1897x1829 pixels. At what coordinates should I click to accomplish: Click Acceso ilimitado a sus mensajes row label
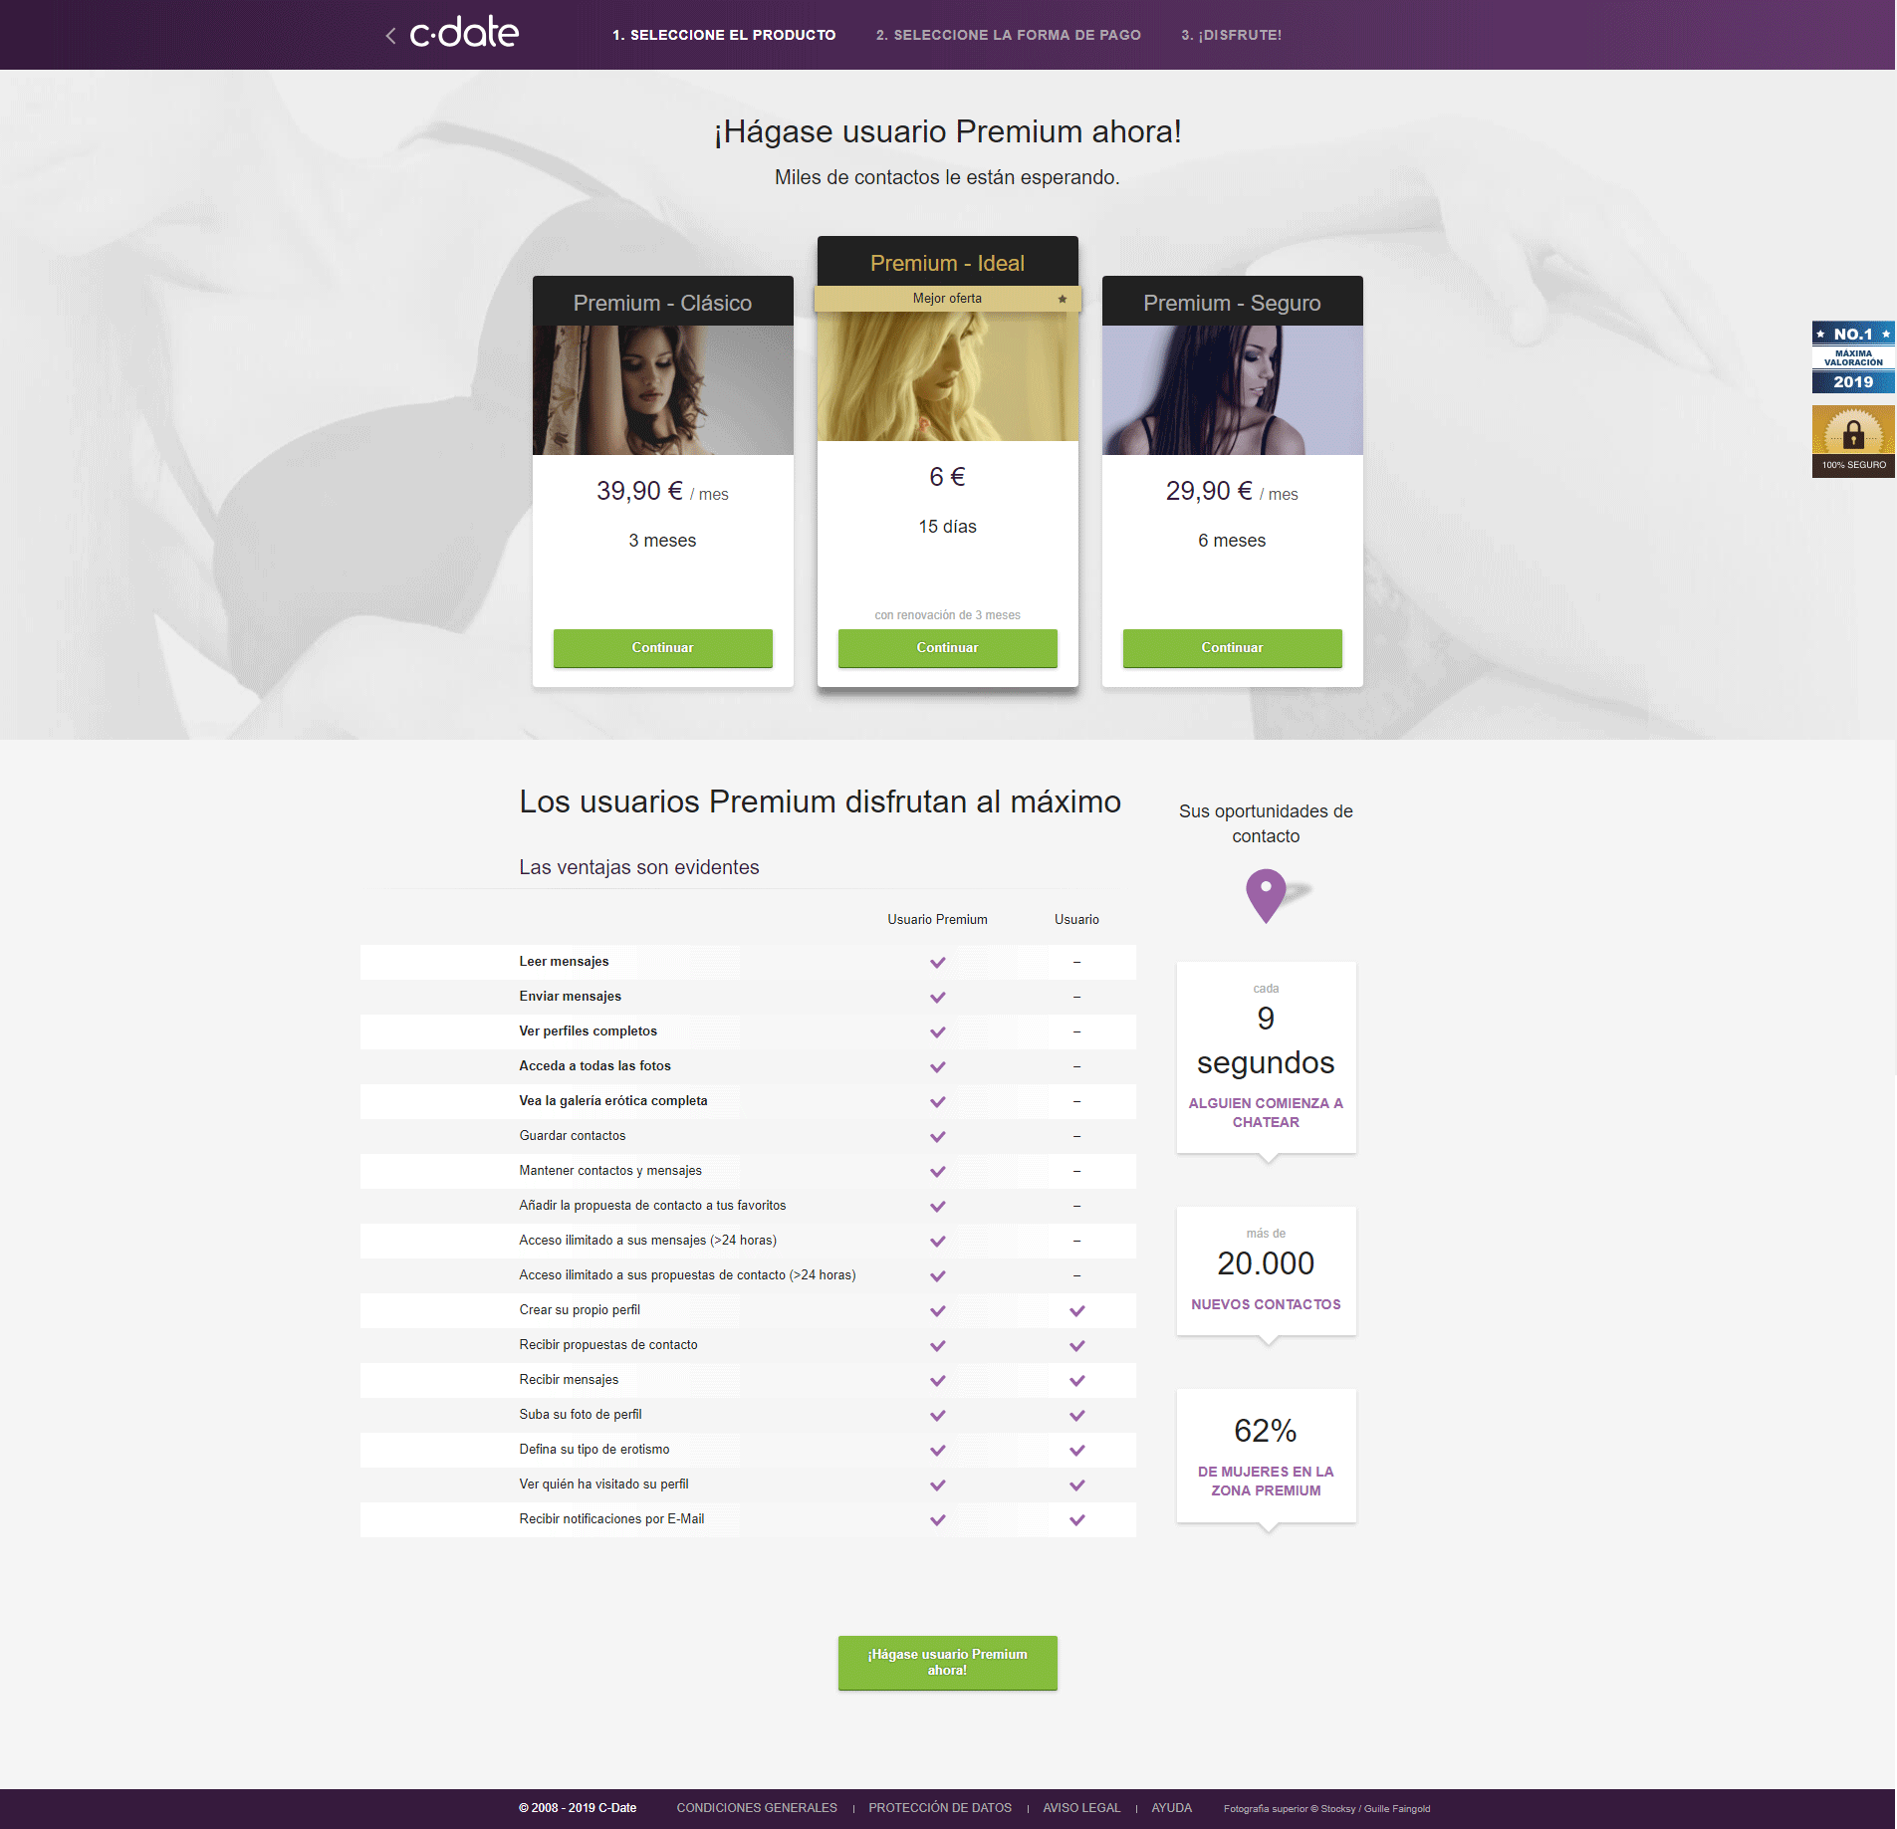[x=647, y=1241]
